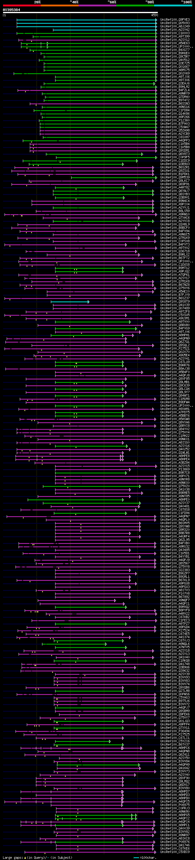Select hit label UniRef100_B7FJY9
195x860 pixels.
coord(175,295)
